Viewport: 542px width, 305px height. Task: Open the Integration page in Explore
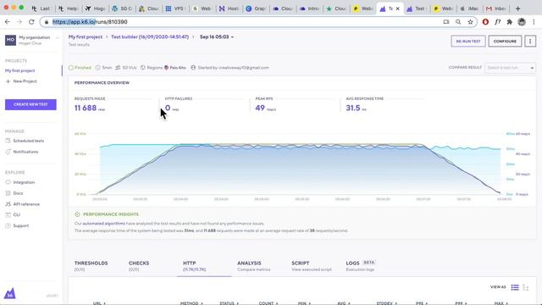[x=20, y=182]
